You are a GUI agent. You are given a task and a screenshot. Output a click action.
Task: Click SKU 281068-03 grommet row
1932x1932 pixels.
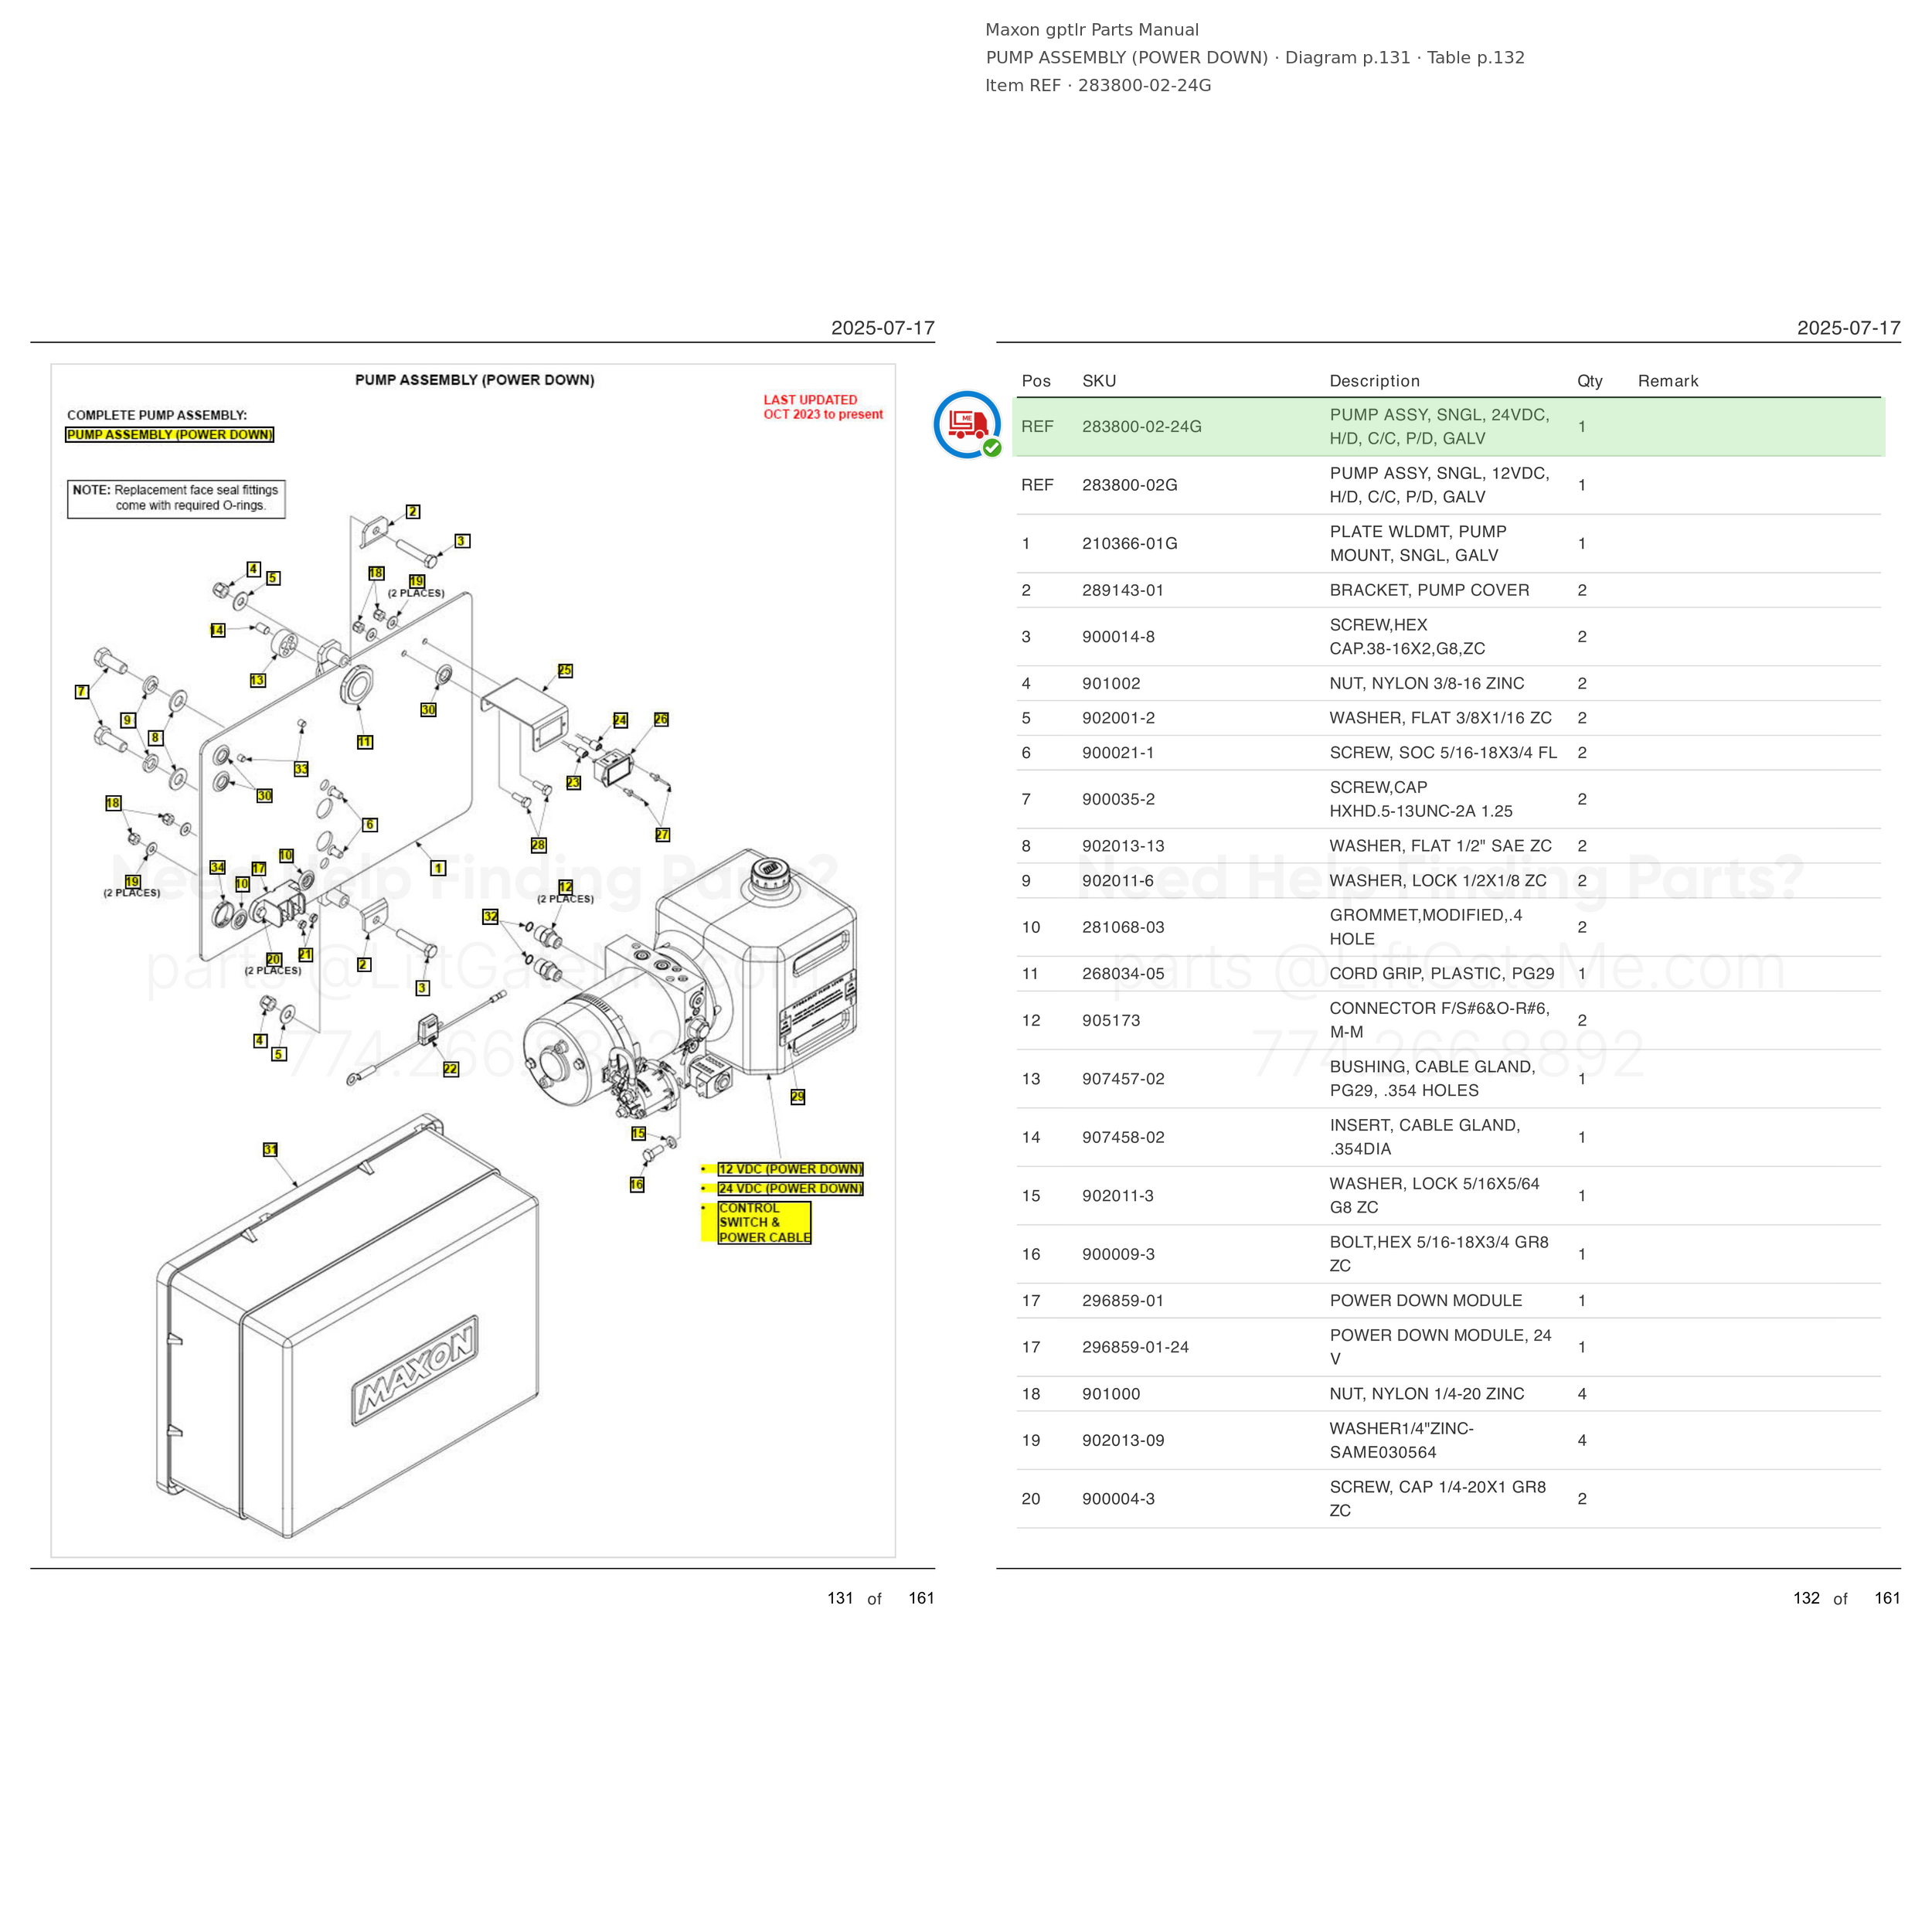coord(1448,928)
